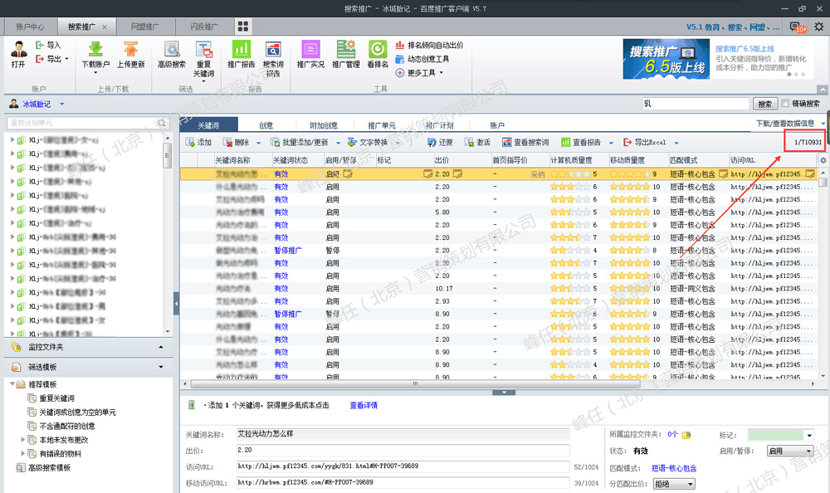Open the apps grid icon beside tabs
Screen dimensions: 830x493
click(x=243, y=26)
